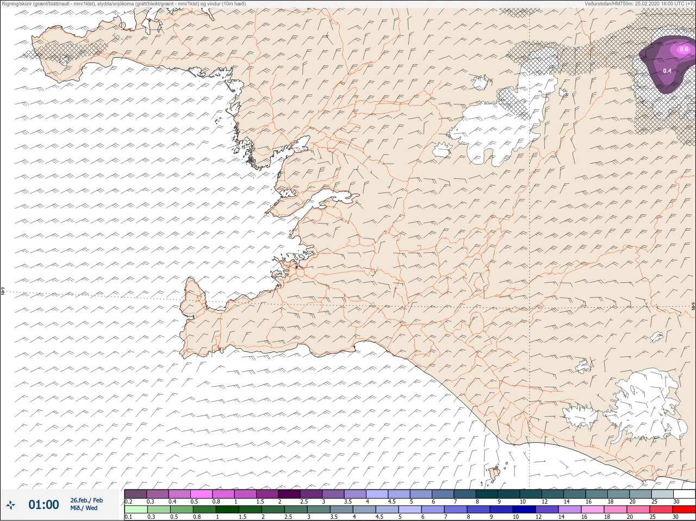Click the '64N' latitude label on the left edge
Screen dimensions: 696x521
[3, 291]
